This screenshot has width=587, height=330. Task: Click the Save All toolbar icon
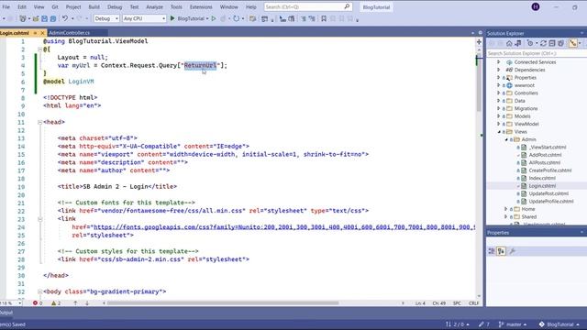tap(53, 18)
